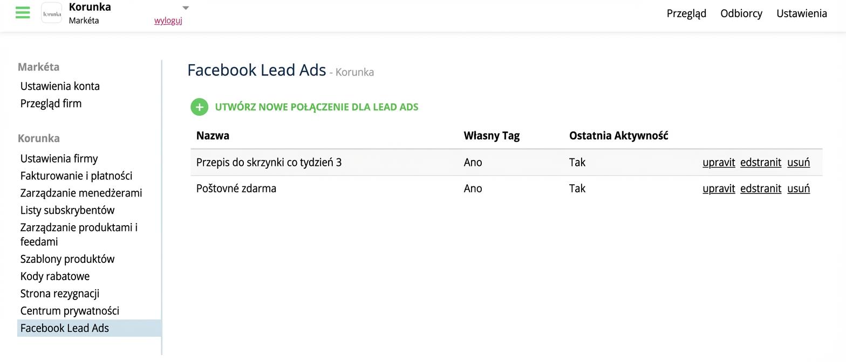Open the Ustawienia top menu
This screenshot has height=362, width=846.
tap(802, 13)
